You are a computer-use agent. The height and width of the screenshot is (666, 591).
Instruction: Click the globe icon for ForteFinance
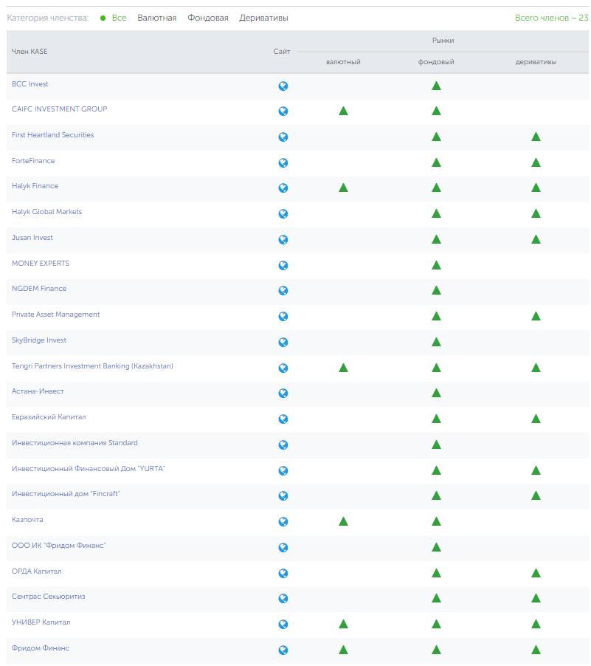coord(283,162)
